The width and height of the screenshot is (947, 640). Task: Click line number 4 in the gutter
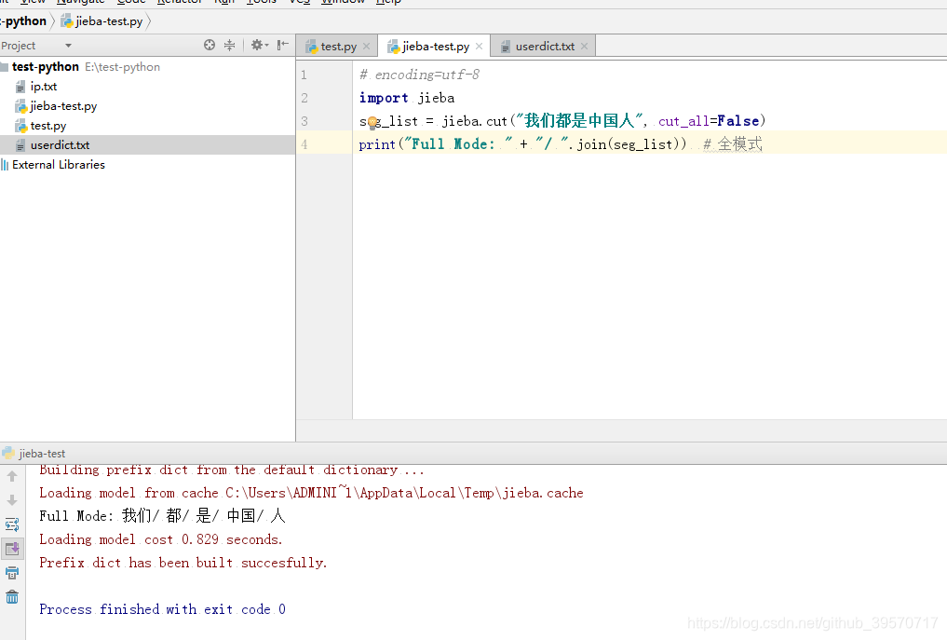(x=304, y=144)
